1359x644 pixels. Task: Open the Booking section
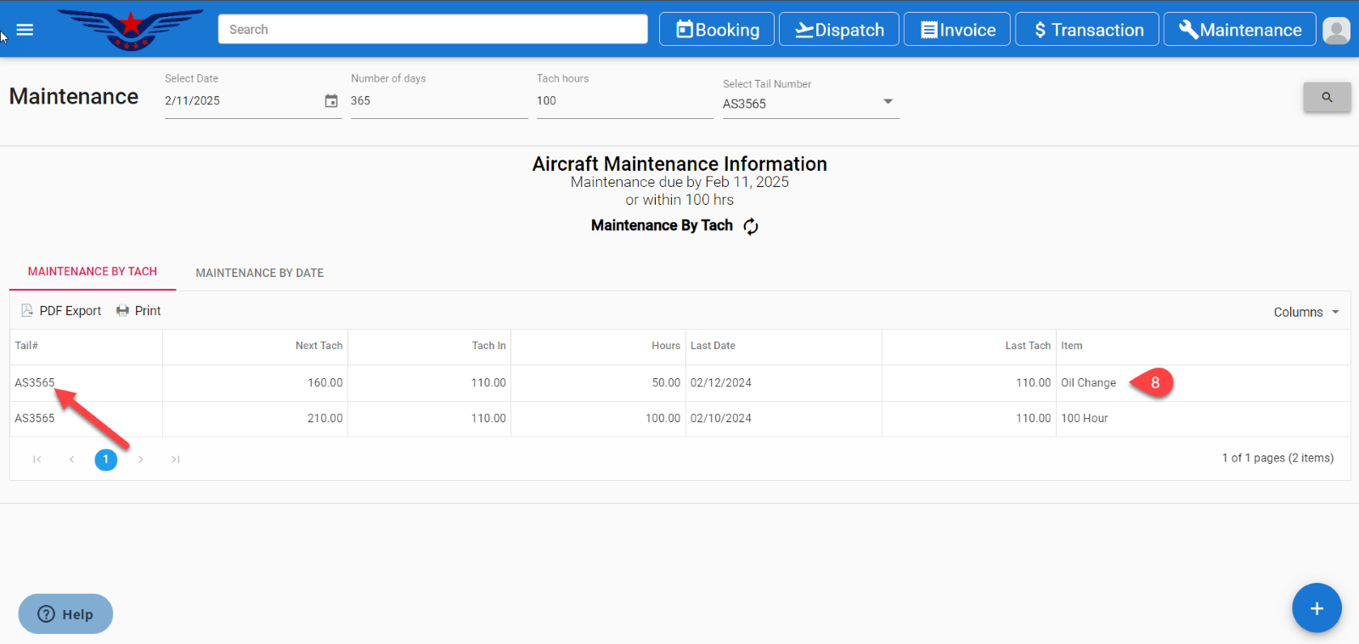click(x=717, y=30)
